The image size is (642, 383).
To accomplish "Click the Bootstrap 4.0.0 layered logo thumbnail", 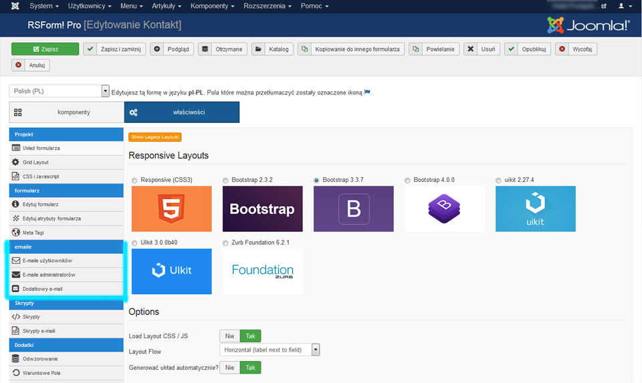I will (x=444, y=209).
